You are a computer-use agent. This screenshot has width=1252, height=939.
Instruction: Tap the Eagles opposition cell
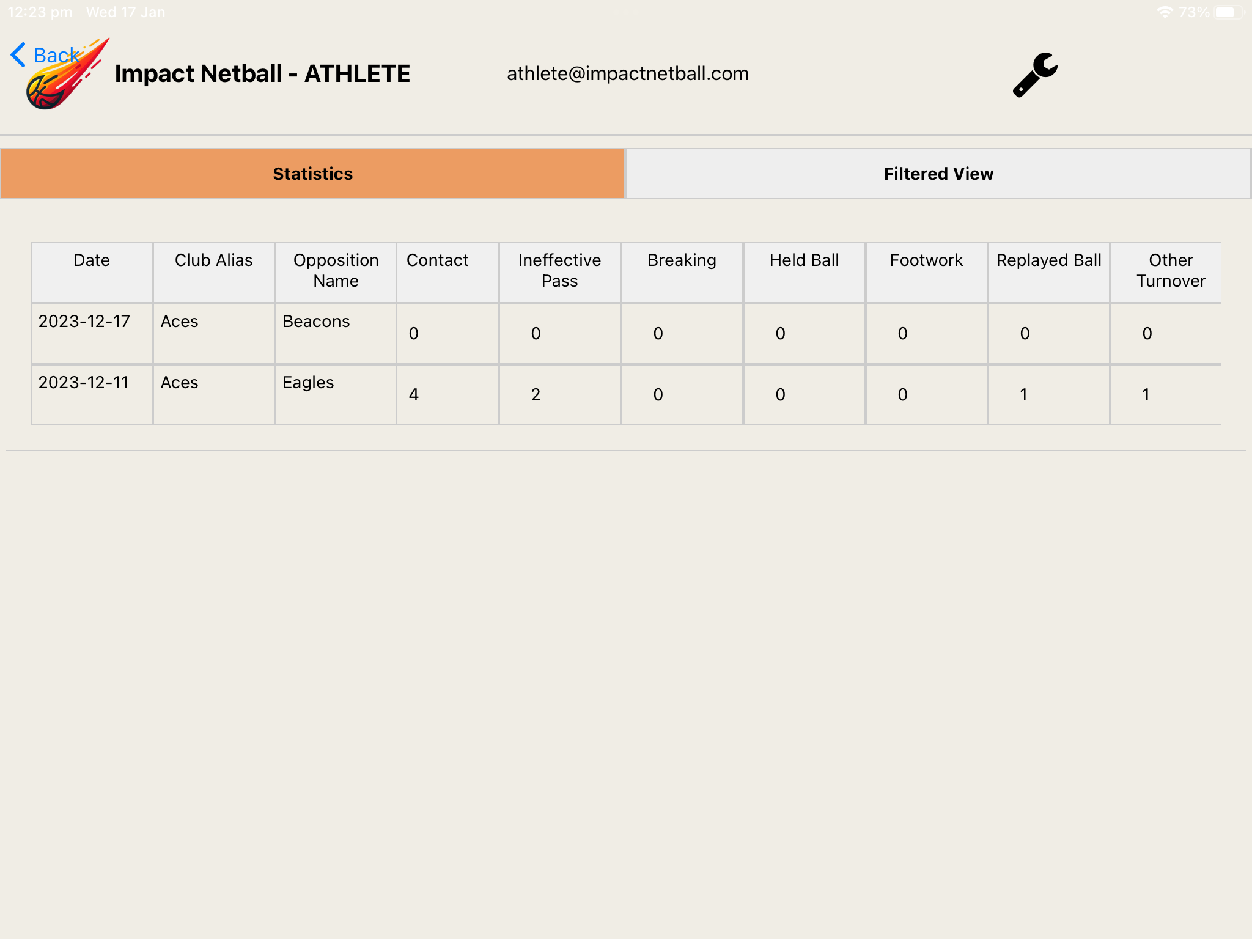[x=308, y=383]
